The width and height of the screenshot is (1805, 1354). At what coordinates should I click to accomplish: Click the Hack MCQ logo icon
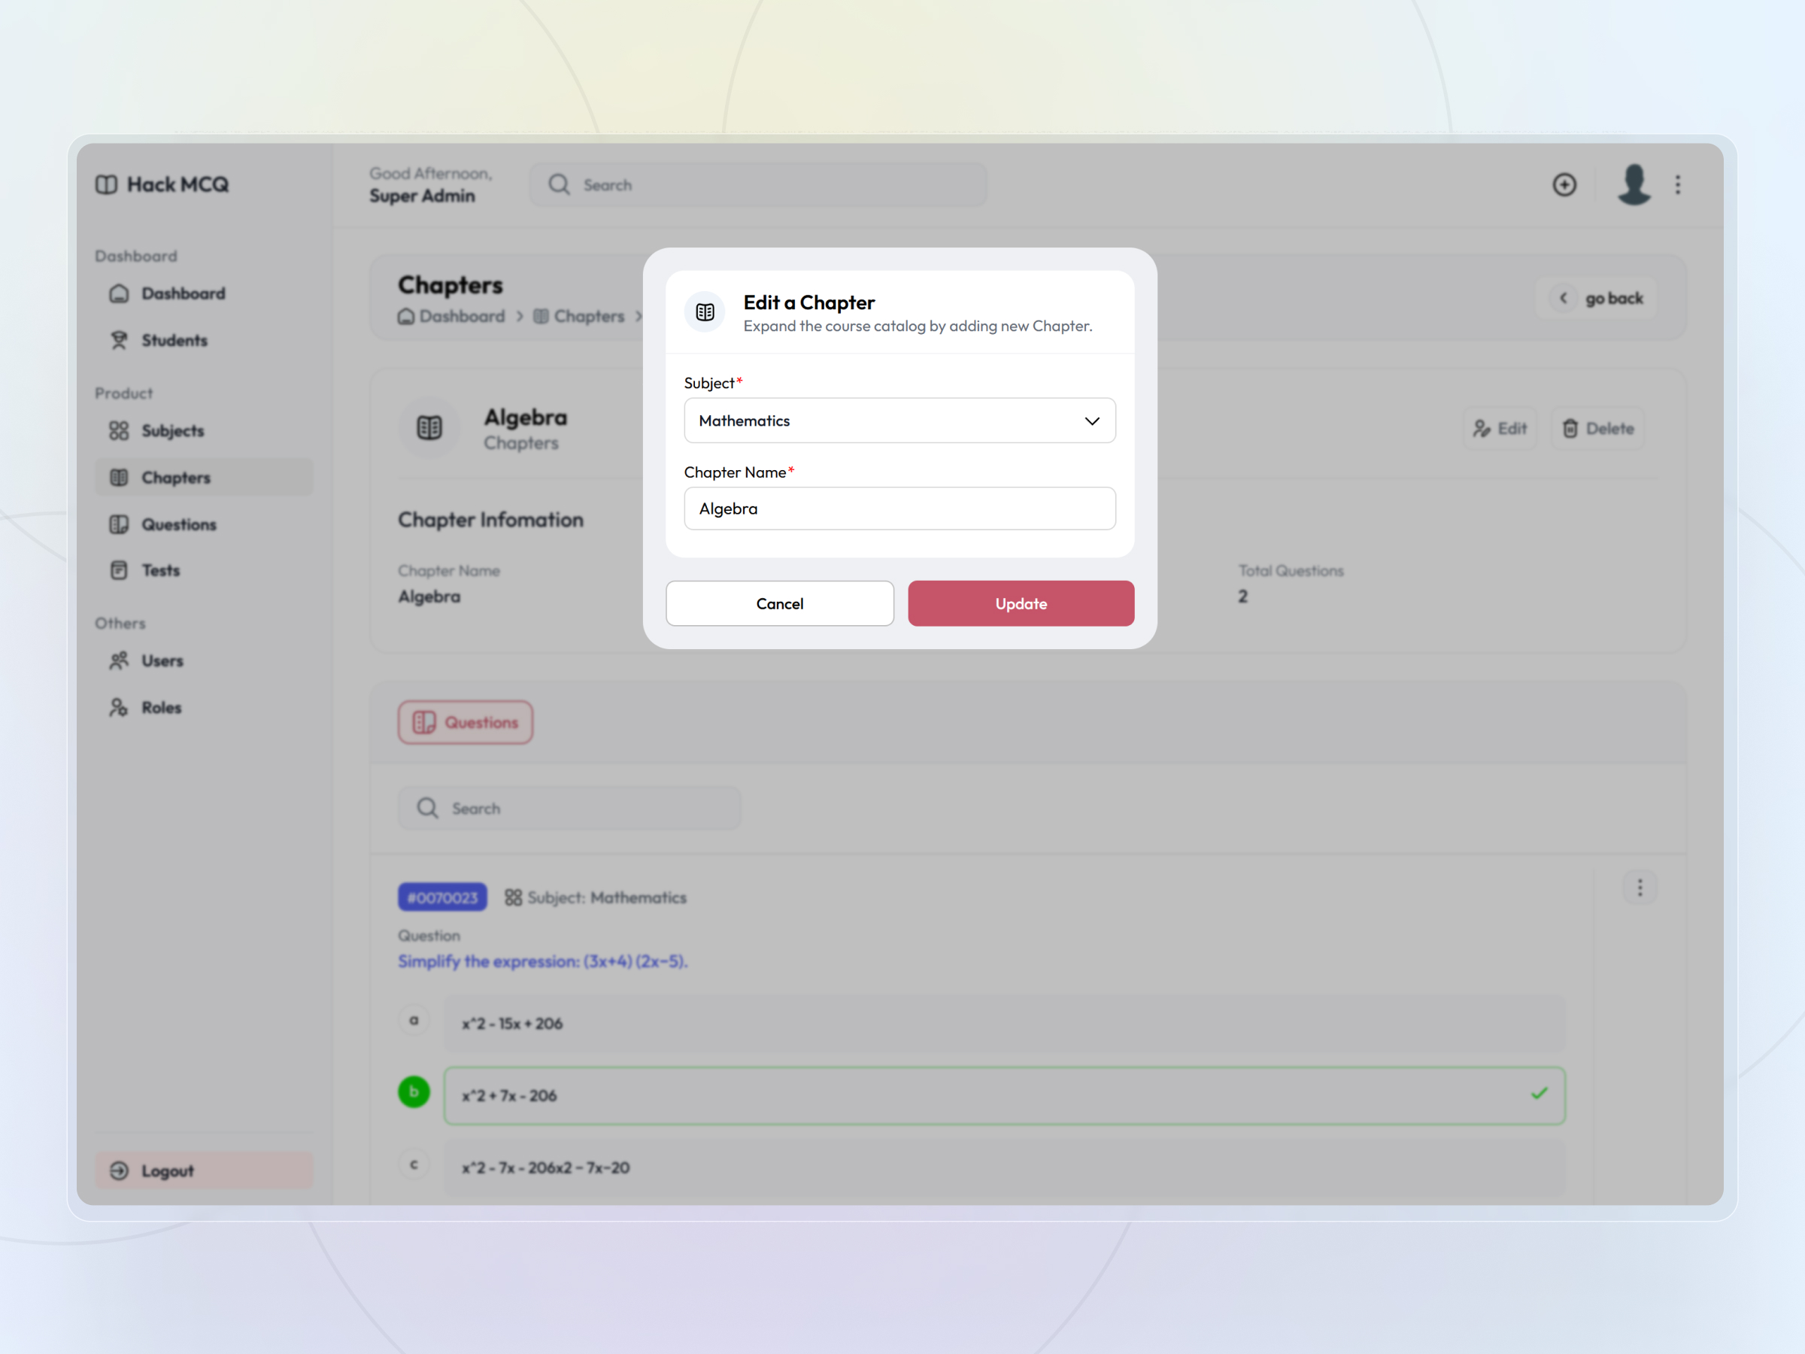tap(107, 184)
